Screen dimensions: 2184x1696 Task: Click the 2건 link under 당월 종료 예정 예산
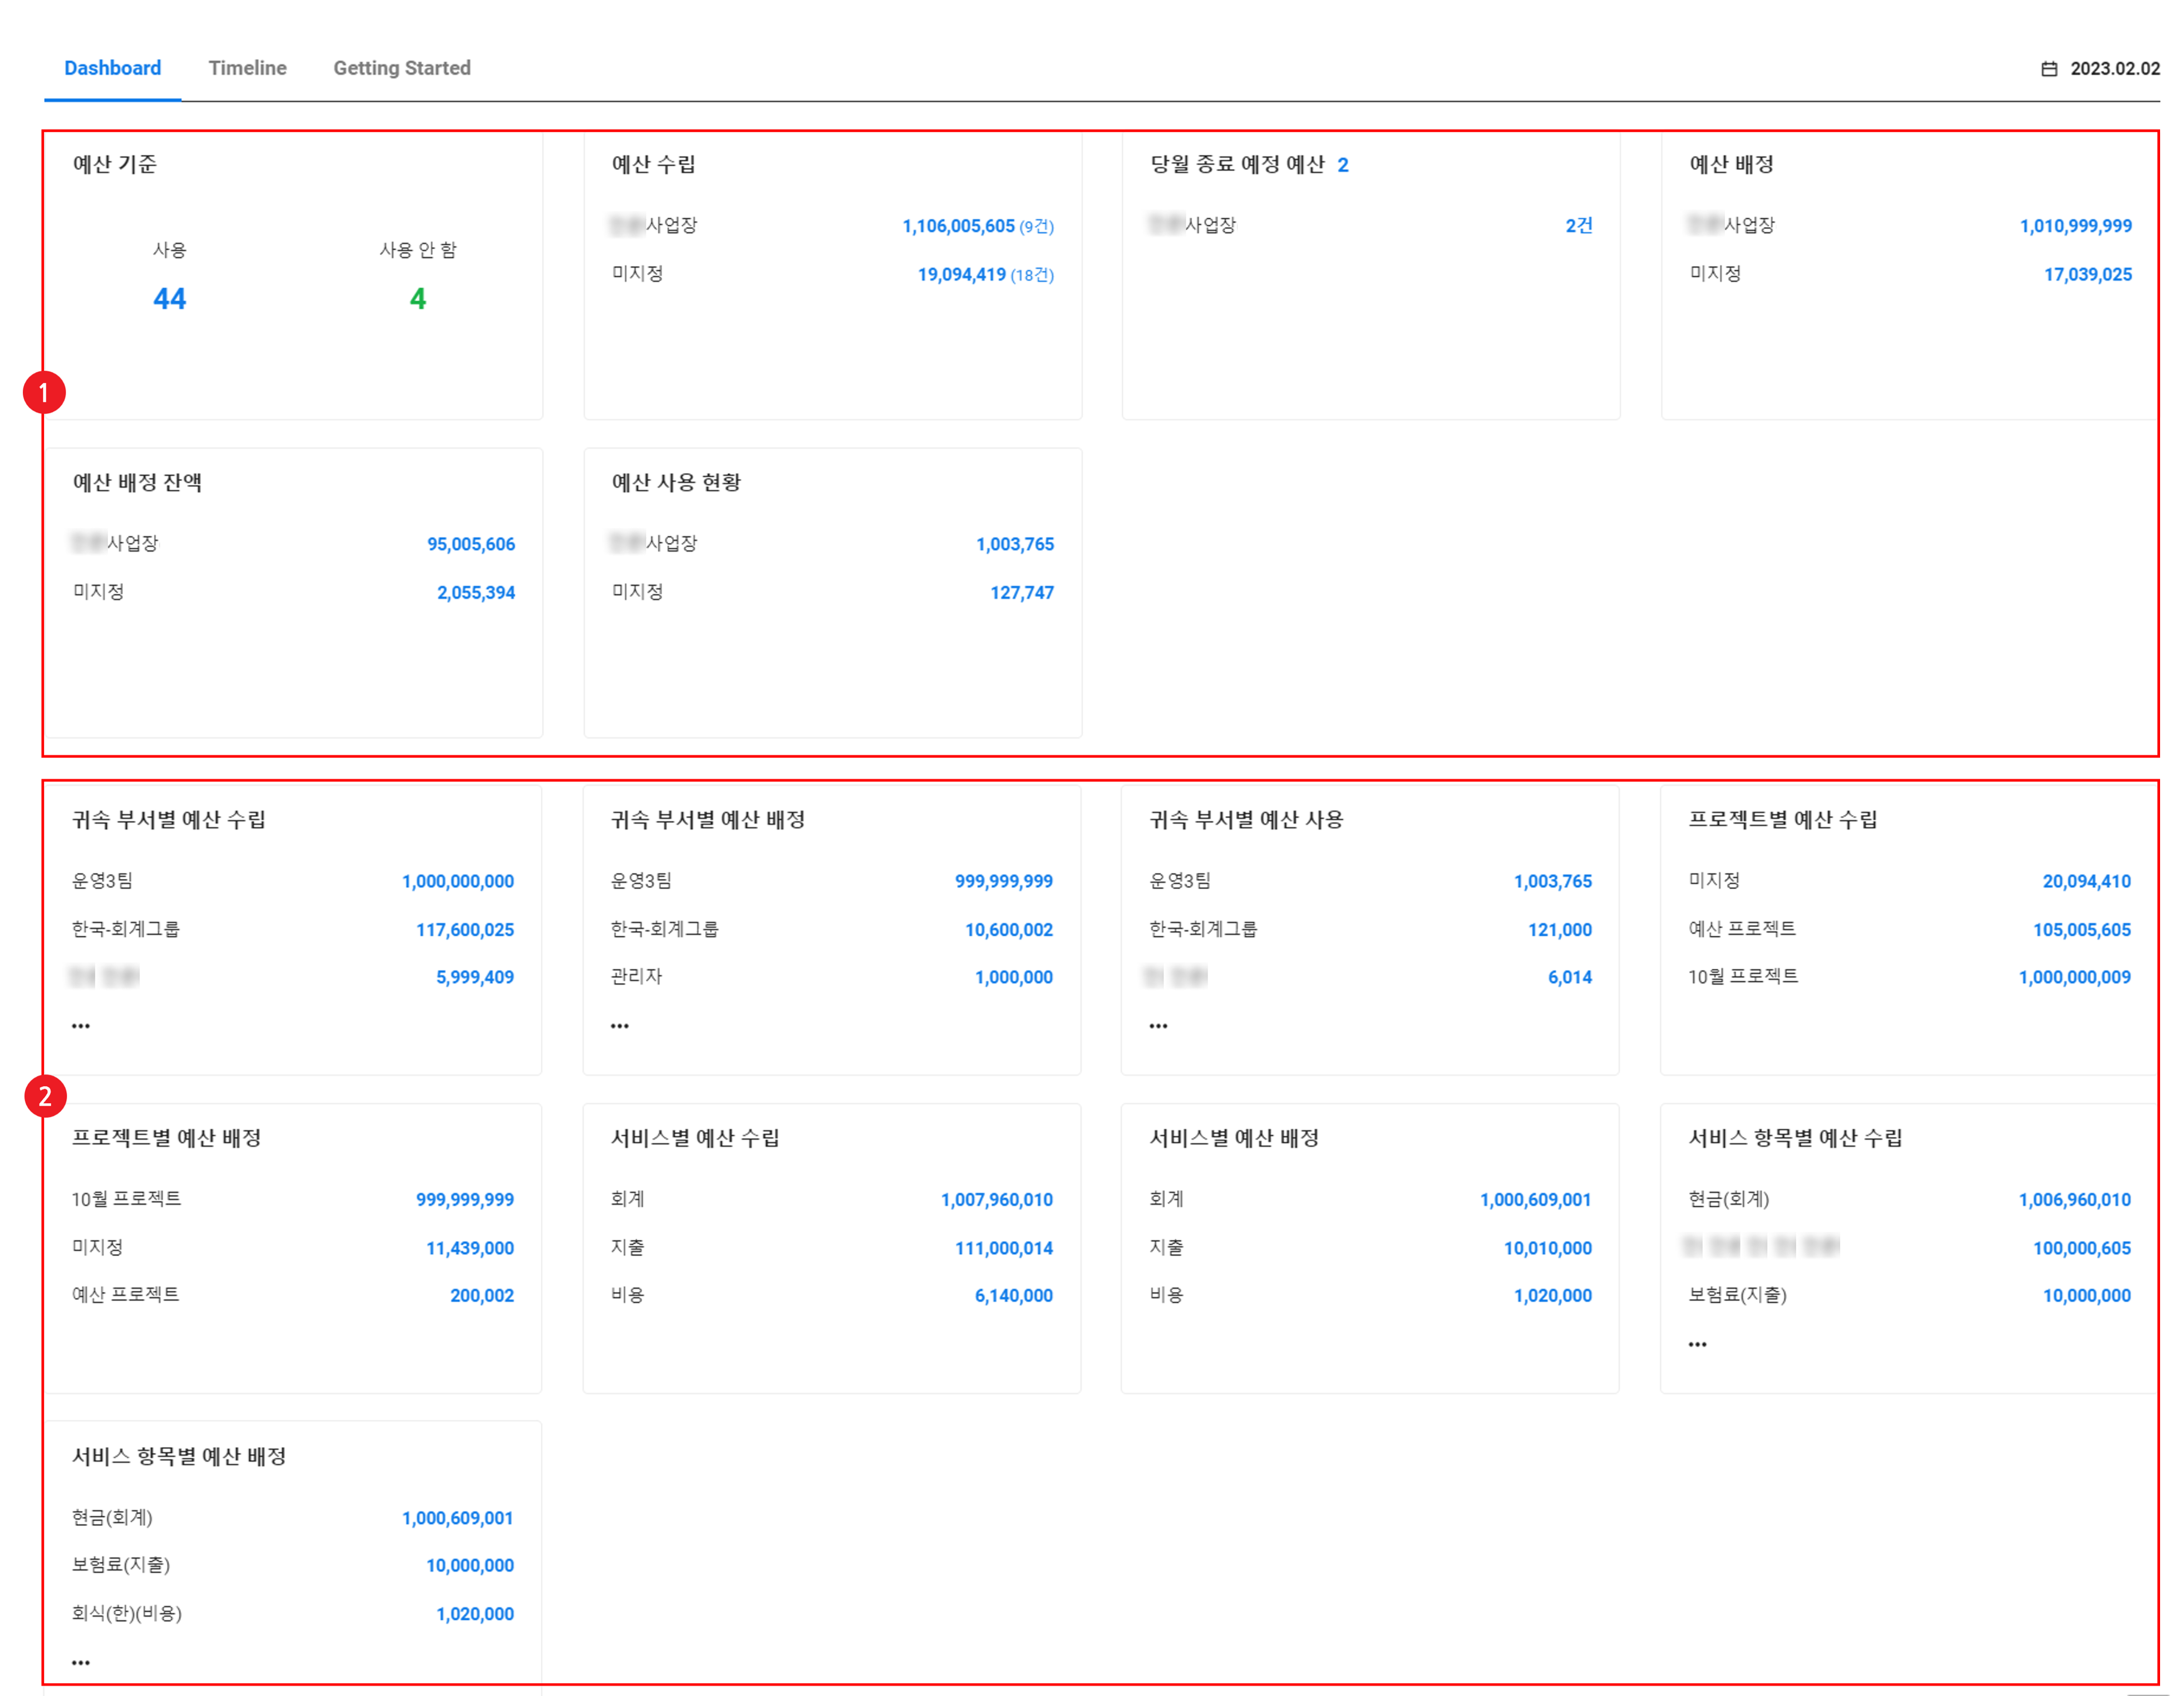(1578, 226)
